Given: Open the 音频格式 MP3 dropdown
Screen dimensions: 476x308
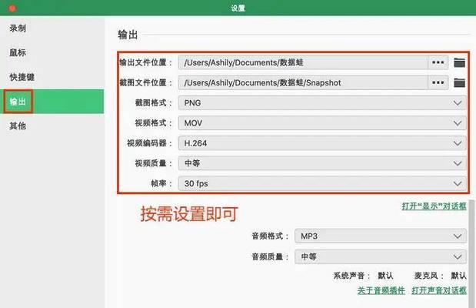Looking at the screenshot, I should (381, 236).
